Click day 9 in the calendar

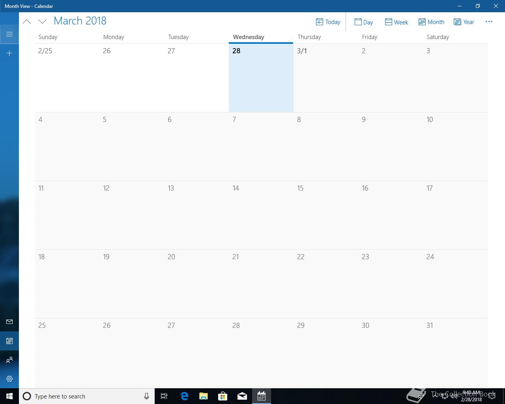click(x=390, y=146)
